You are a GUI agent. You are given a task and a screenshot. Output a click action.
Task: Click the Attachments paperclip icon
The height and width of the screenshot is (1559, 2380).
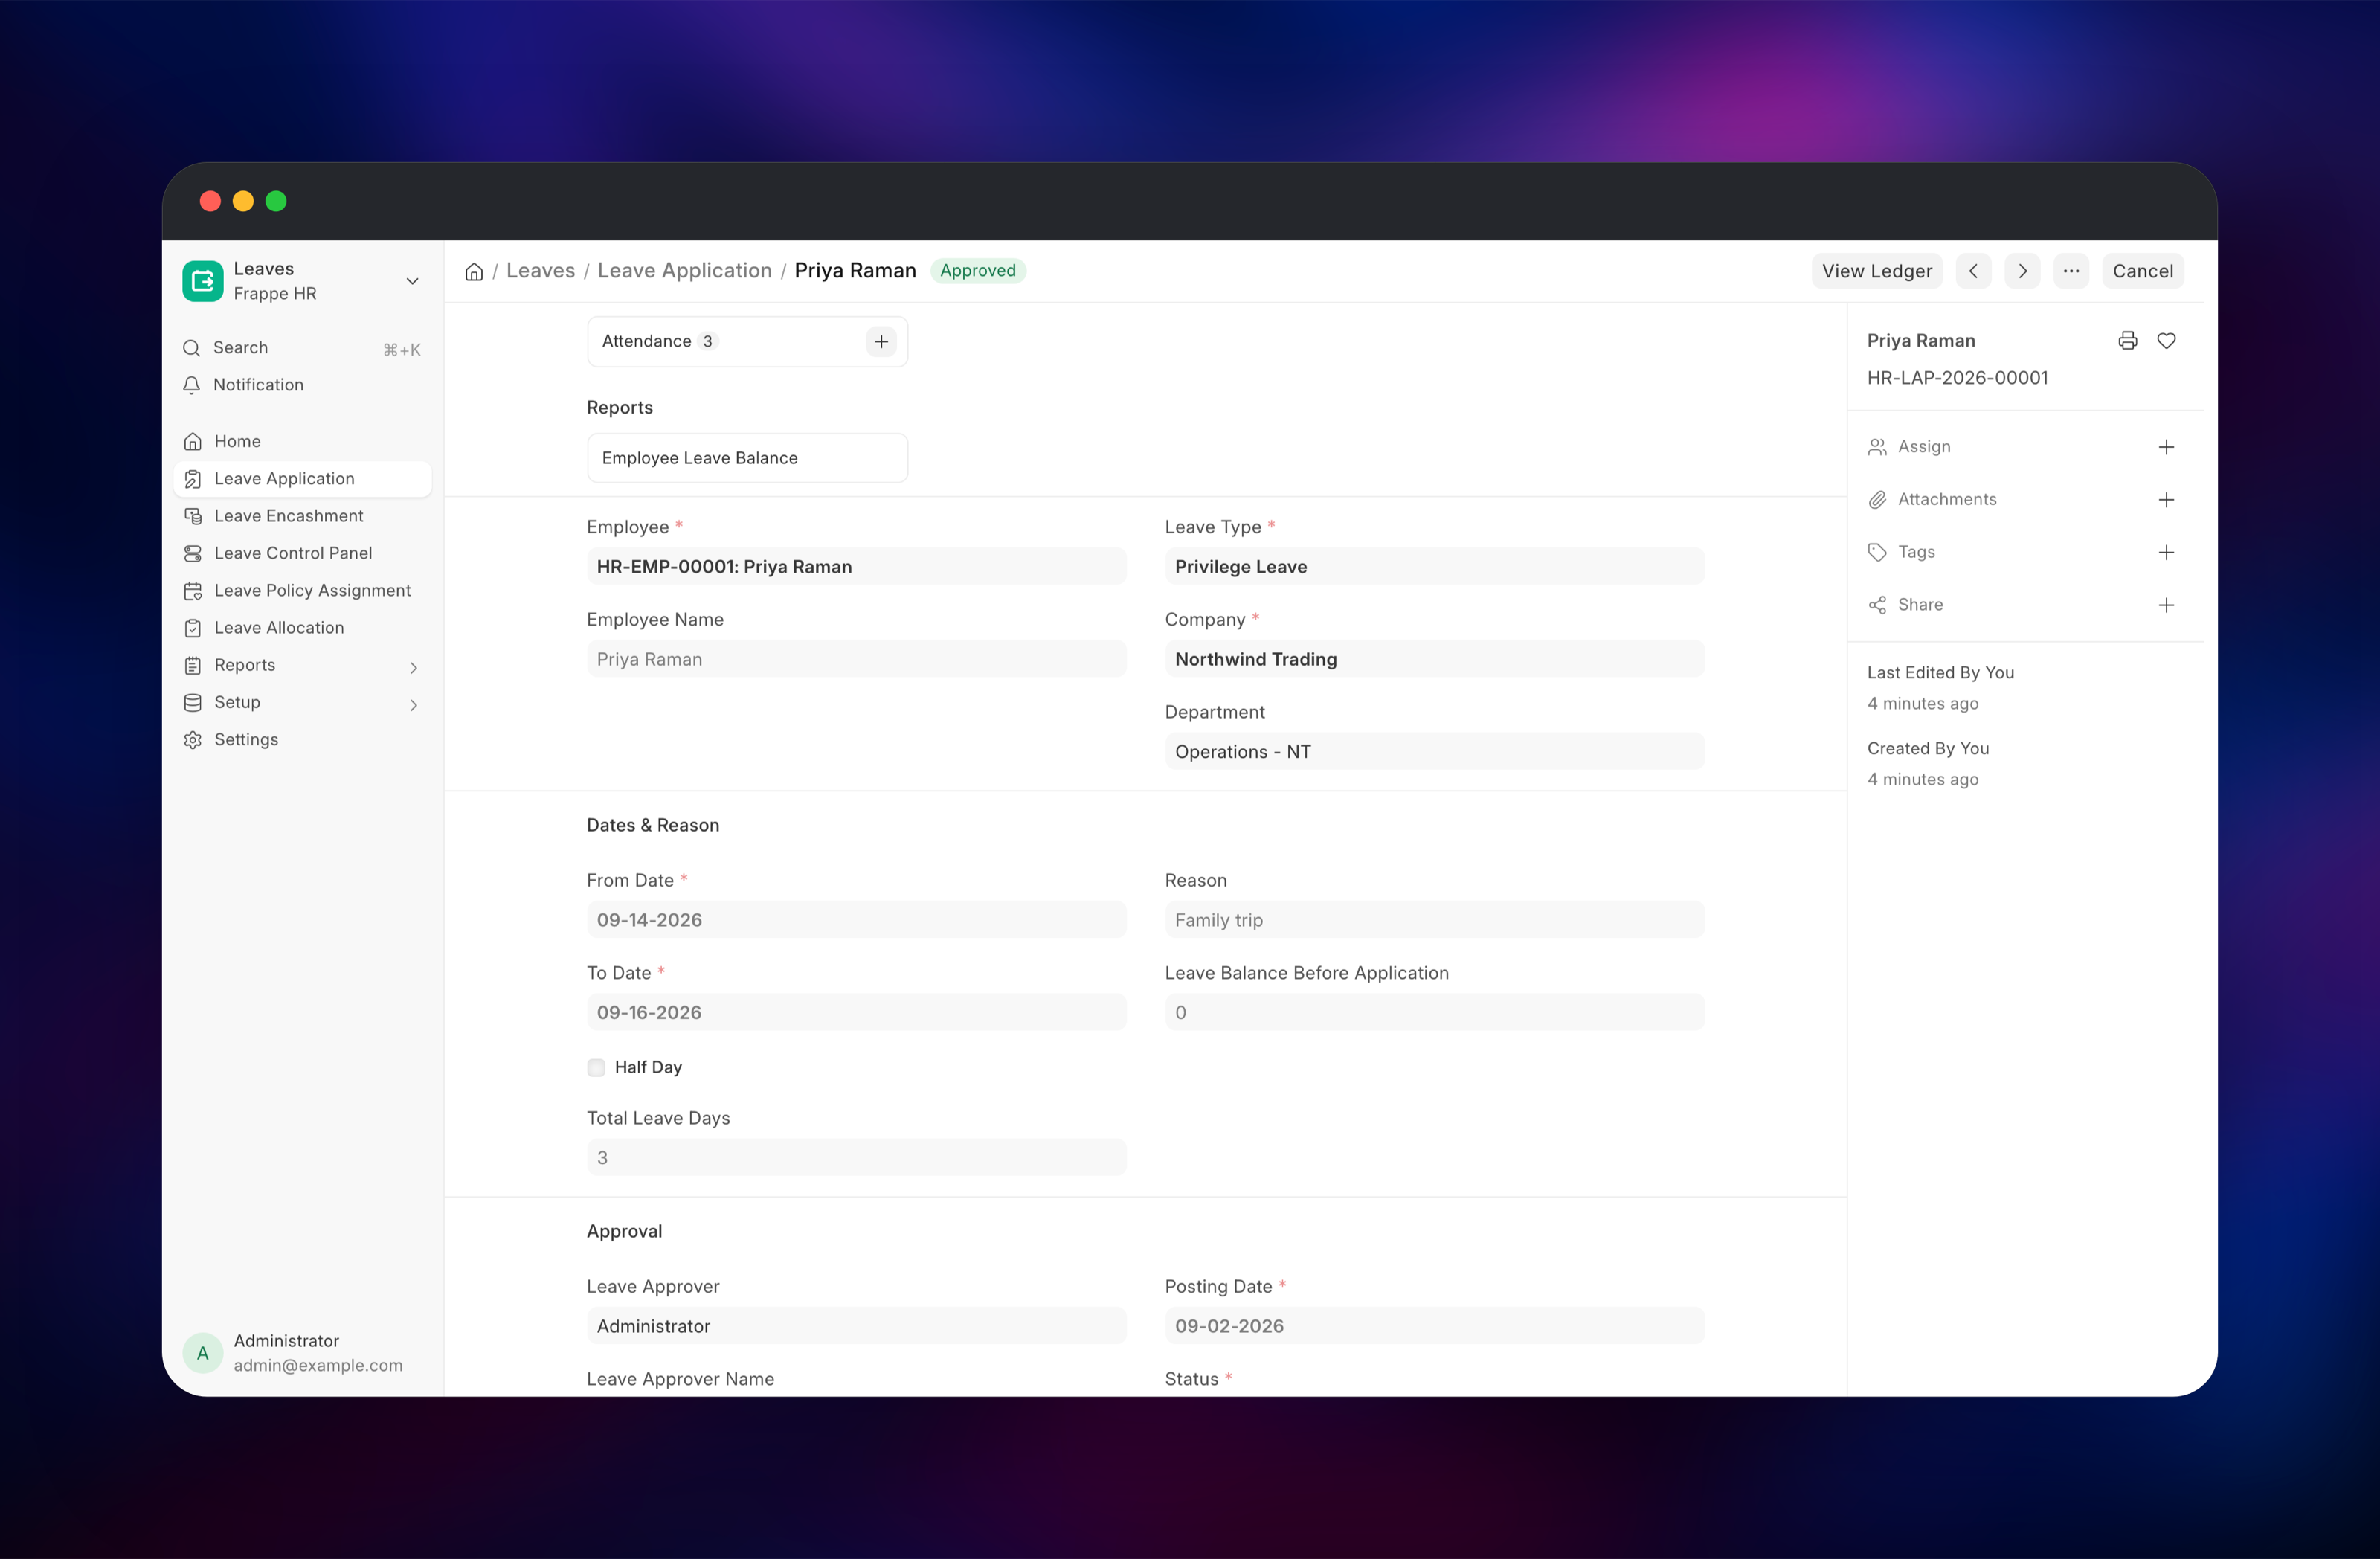pos(1877,500)
